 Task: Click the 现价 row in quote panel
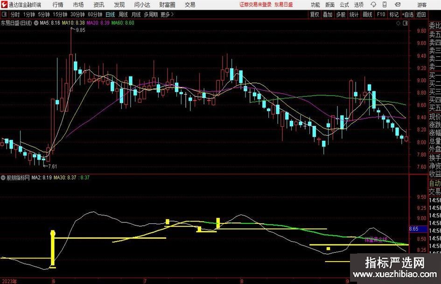435,117
